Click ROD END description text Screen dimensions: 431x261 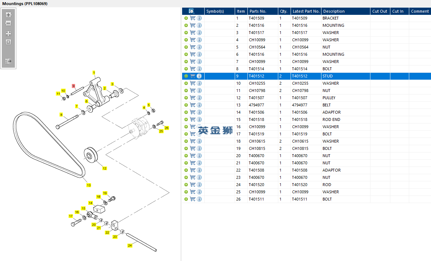coord(331,119)
